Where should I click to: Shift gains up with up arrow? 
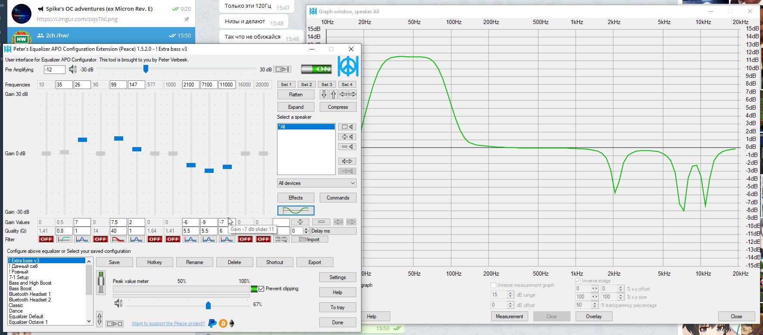[x=333, y=95]
